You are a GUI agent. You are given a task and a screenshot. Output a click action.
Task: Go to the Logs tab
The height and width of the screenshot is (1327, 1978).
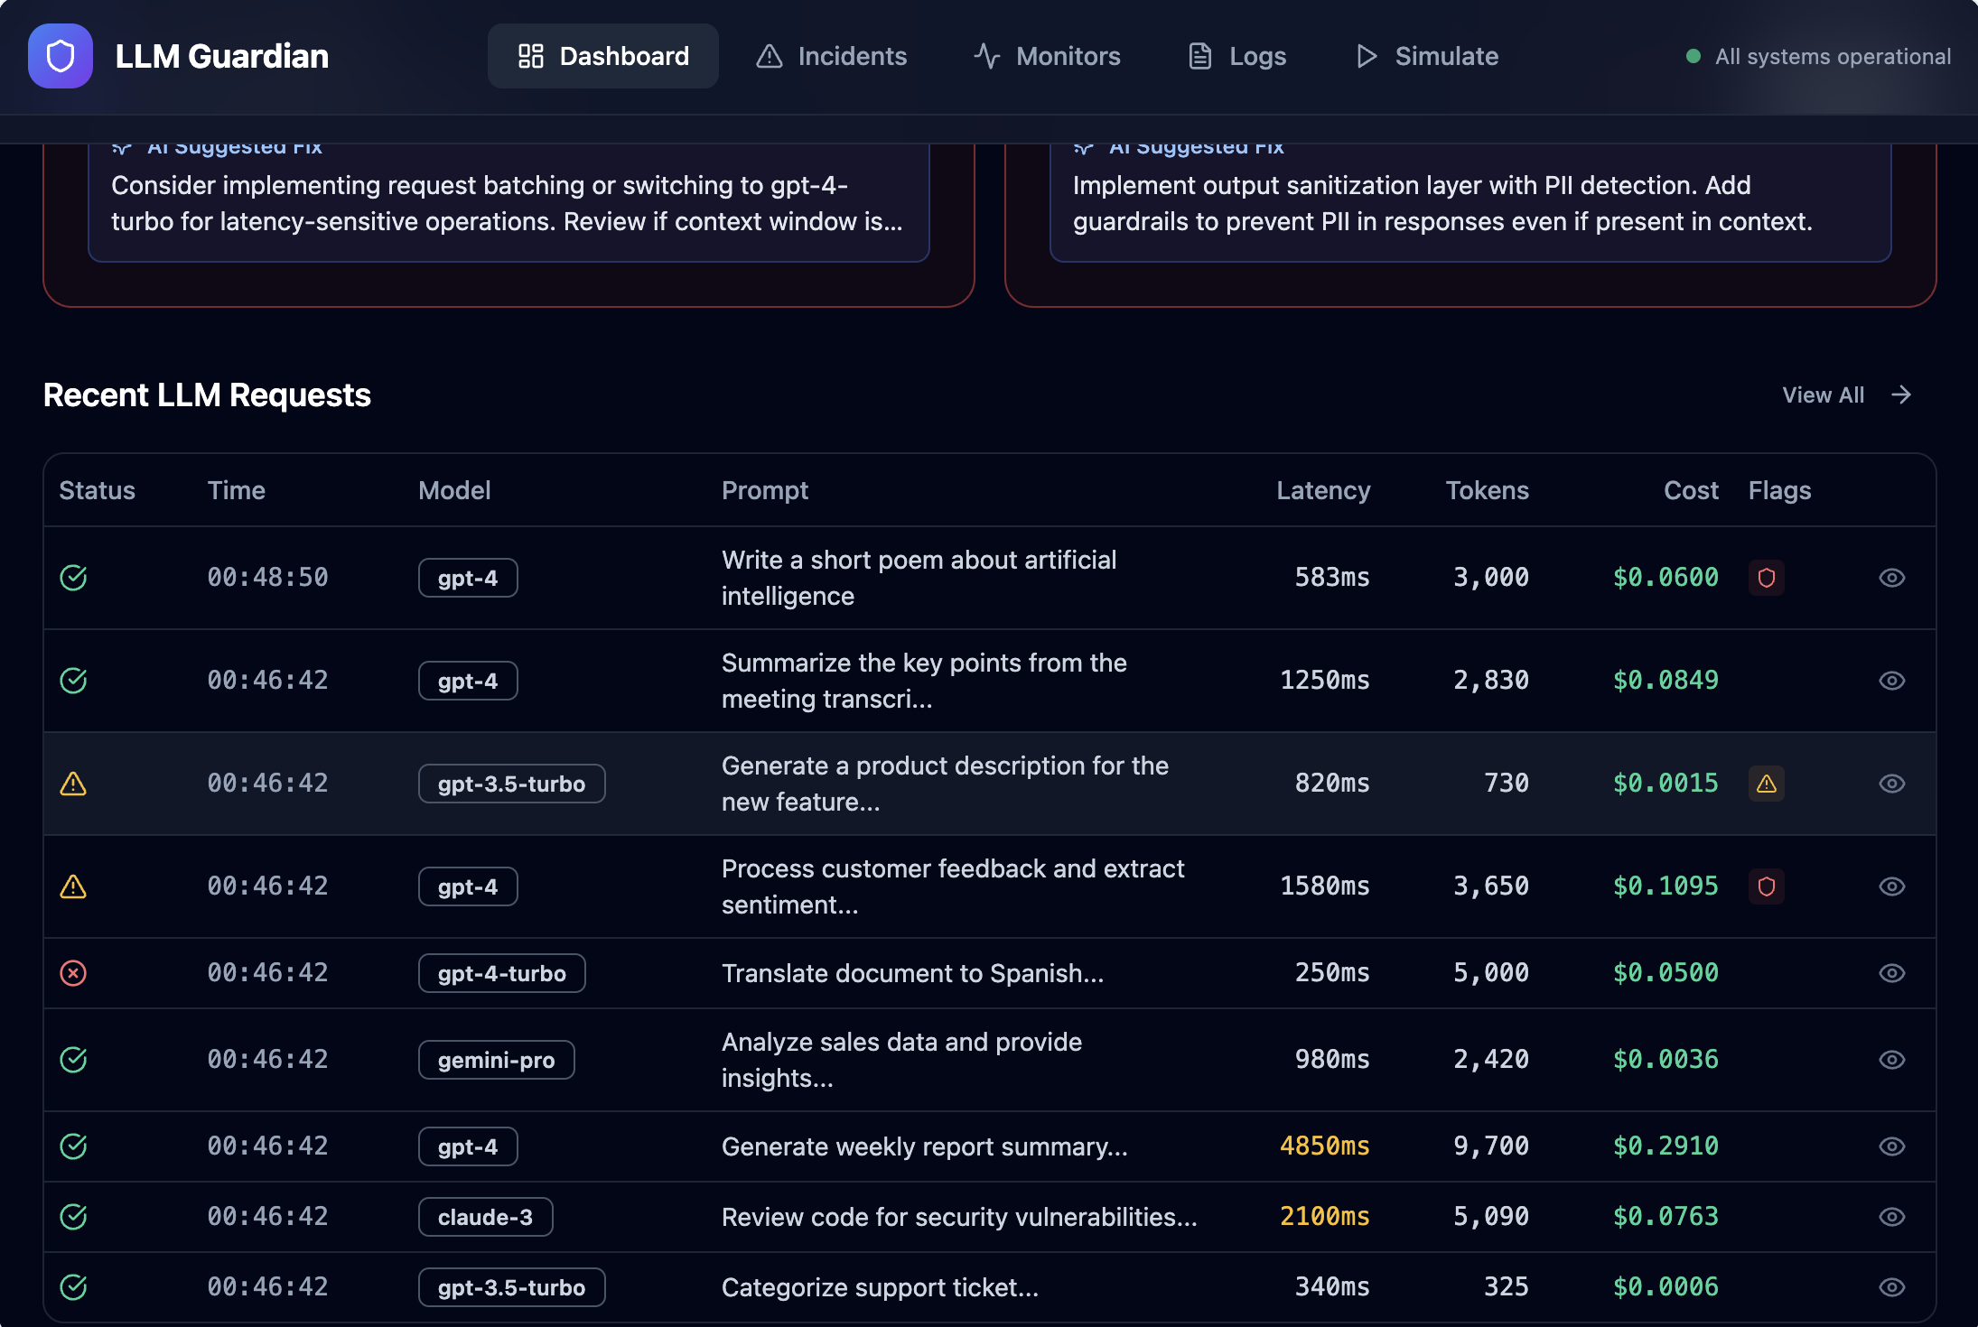1236,56
